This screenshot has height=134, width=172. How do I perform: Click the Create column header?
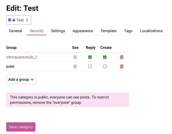pos(106,48)
